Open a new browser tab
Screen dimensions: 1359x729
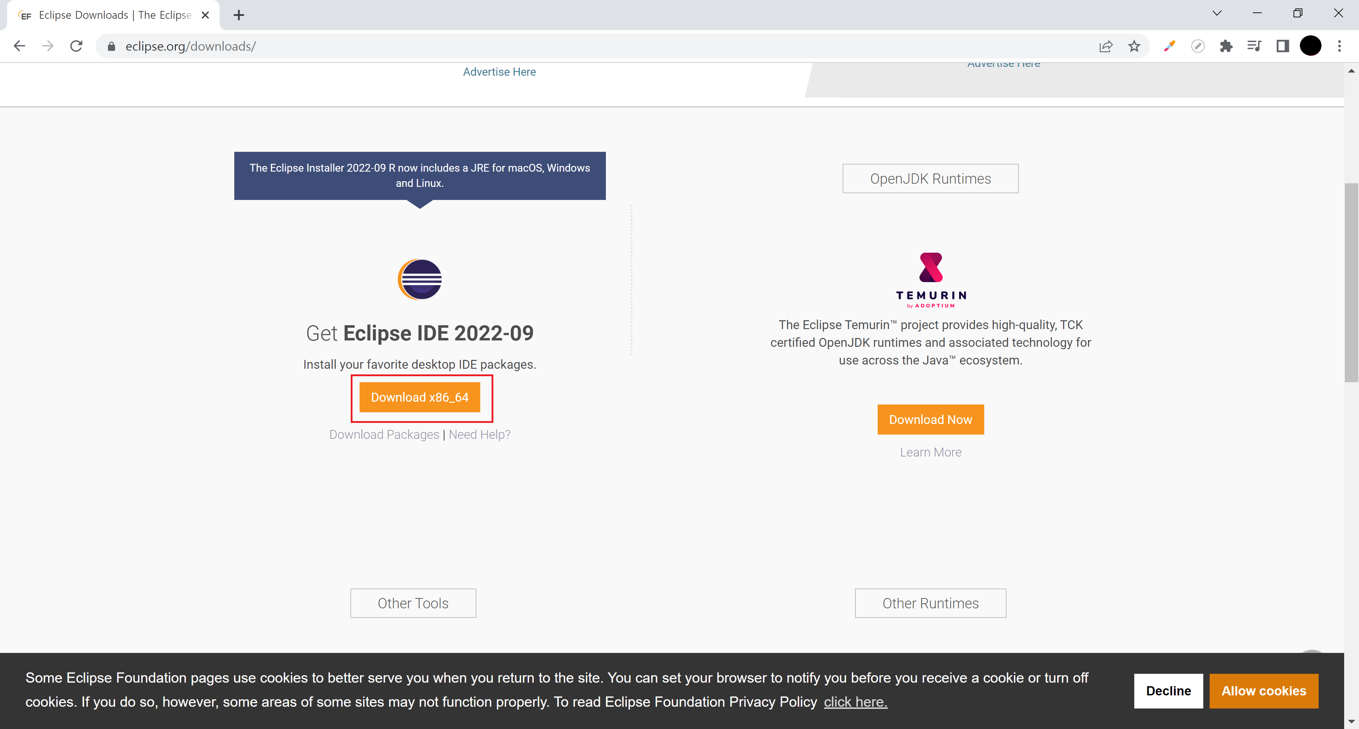tap(239, 15)
